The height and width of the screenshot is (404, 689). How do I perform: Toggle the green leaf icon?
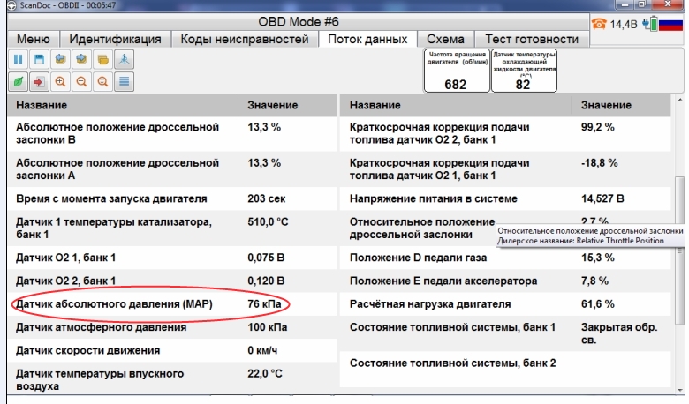[x=18, y=81]
